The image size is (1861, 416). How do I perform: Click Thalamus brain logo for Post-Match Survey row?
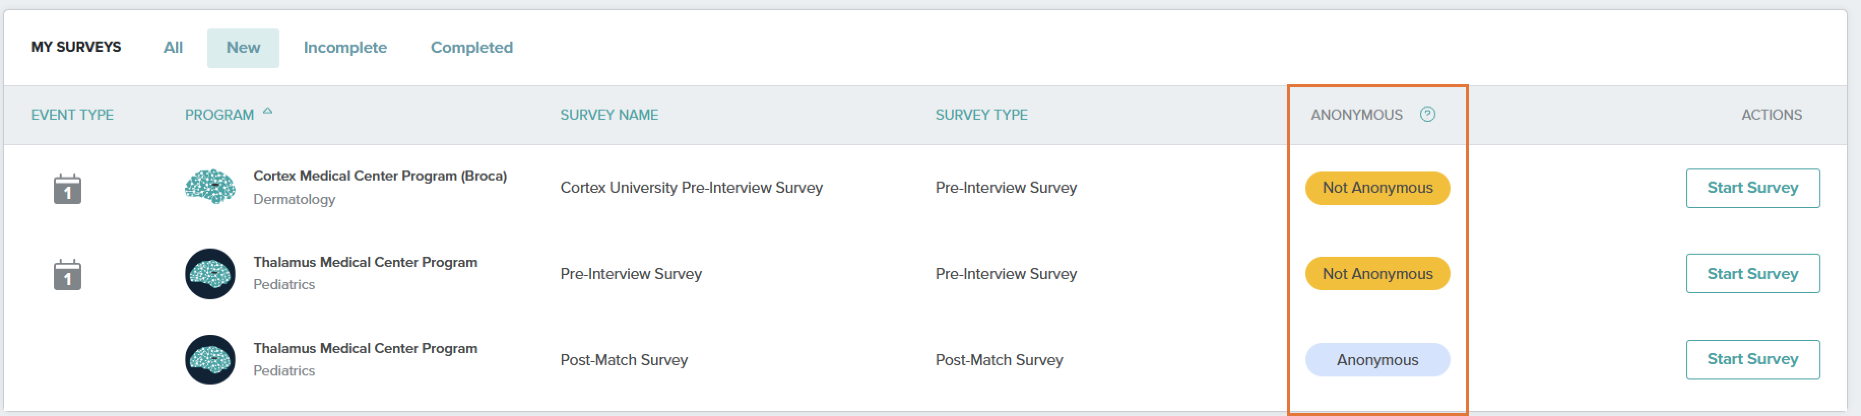[209, 360]
